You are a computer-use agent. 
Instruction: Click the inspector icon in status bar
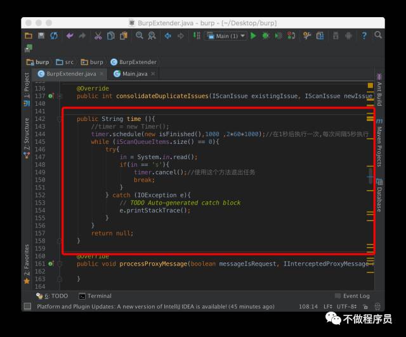click(x=377, y=307)
